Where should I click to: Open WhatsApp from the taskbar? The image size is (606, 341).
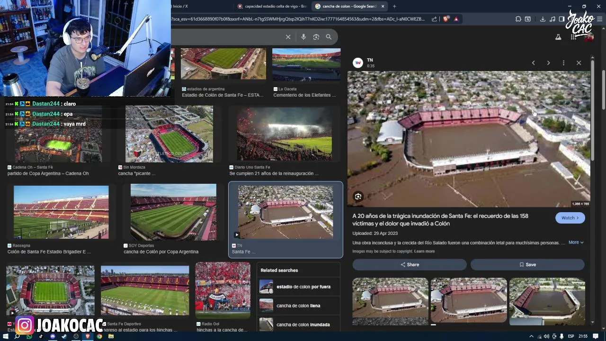[x=29, y=336]
